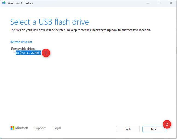Minimize the Windows 11 Setup window
This screenshot has width=177, height=139.
pyautogui.click(x=148, y=3)
